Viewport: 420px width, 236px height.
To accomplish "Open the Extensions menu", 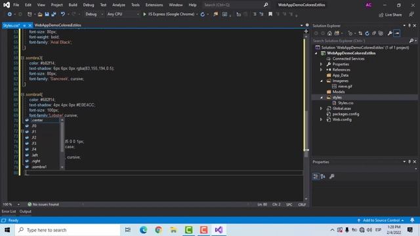I will [154, 5].
